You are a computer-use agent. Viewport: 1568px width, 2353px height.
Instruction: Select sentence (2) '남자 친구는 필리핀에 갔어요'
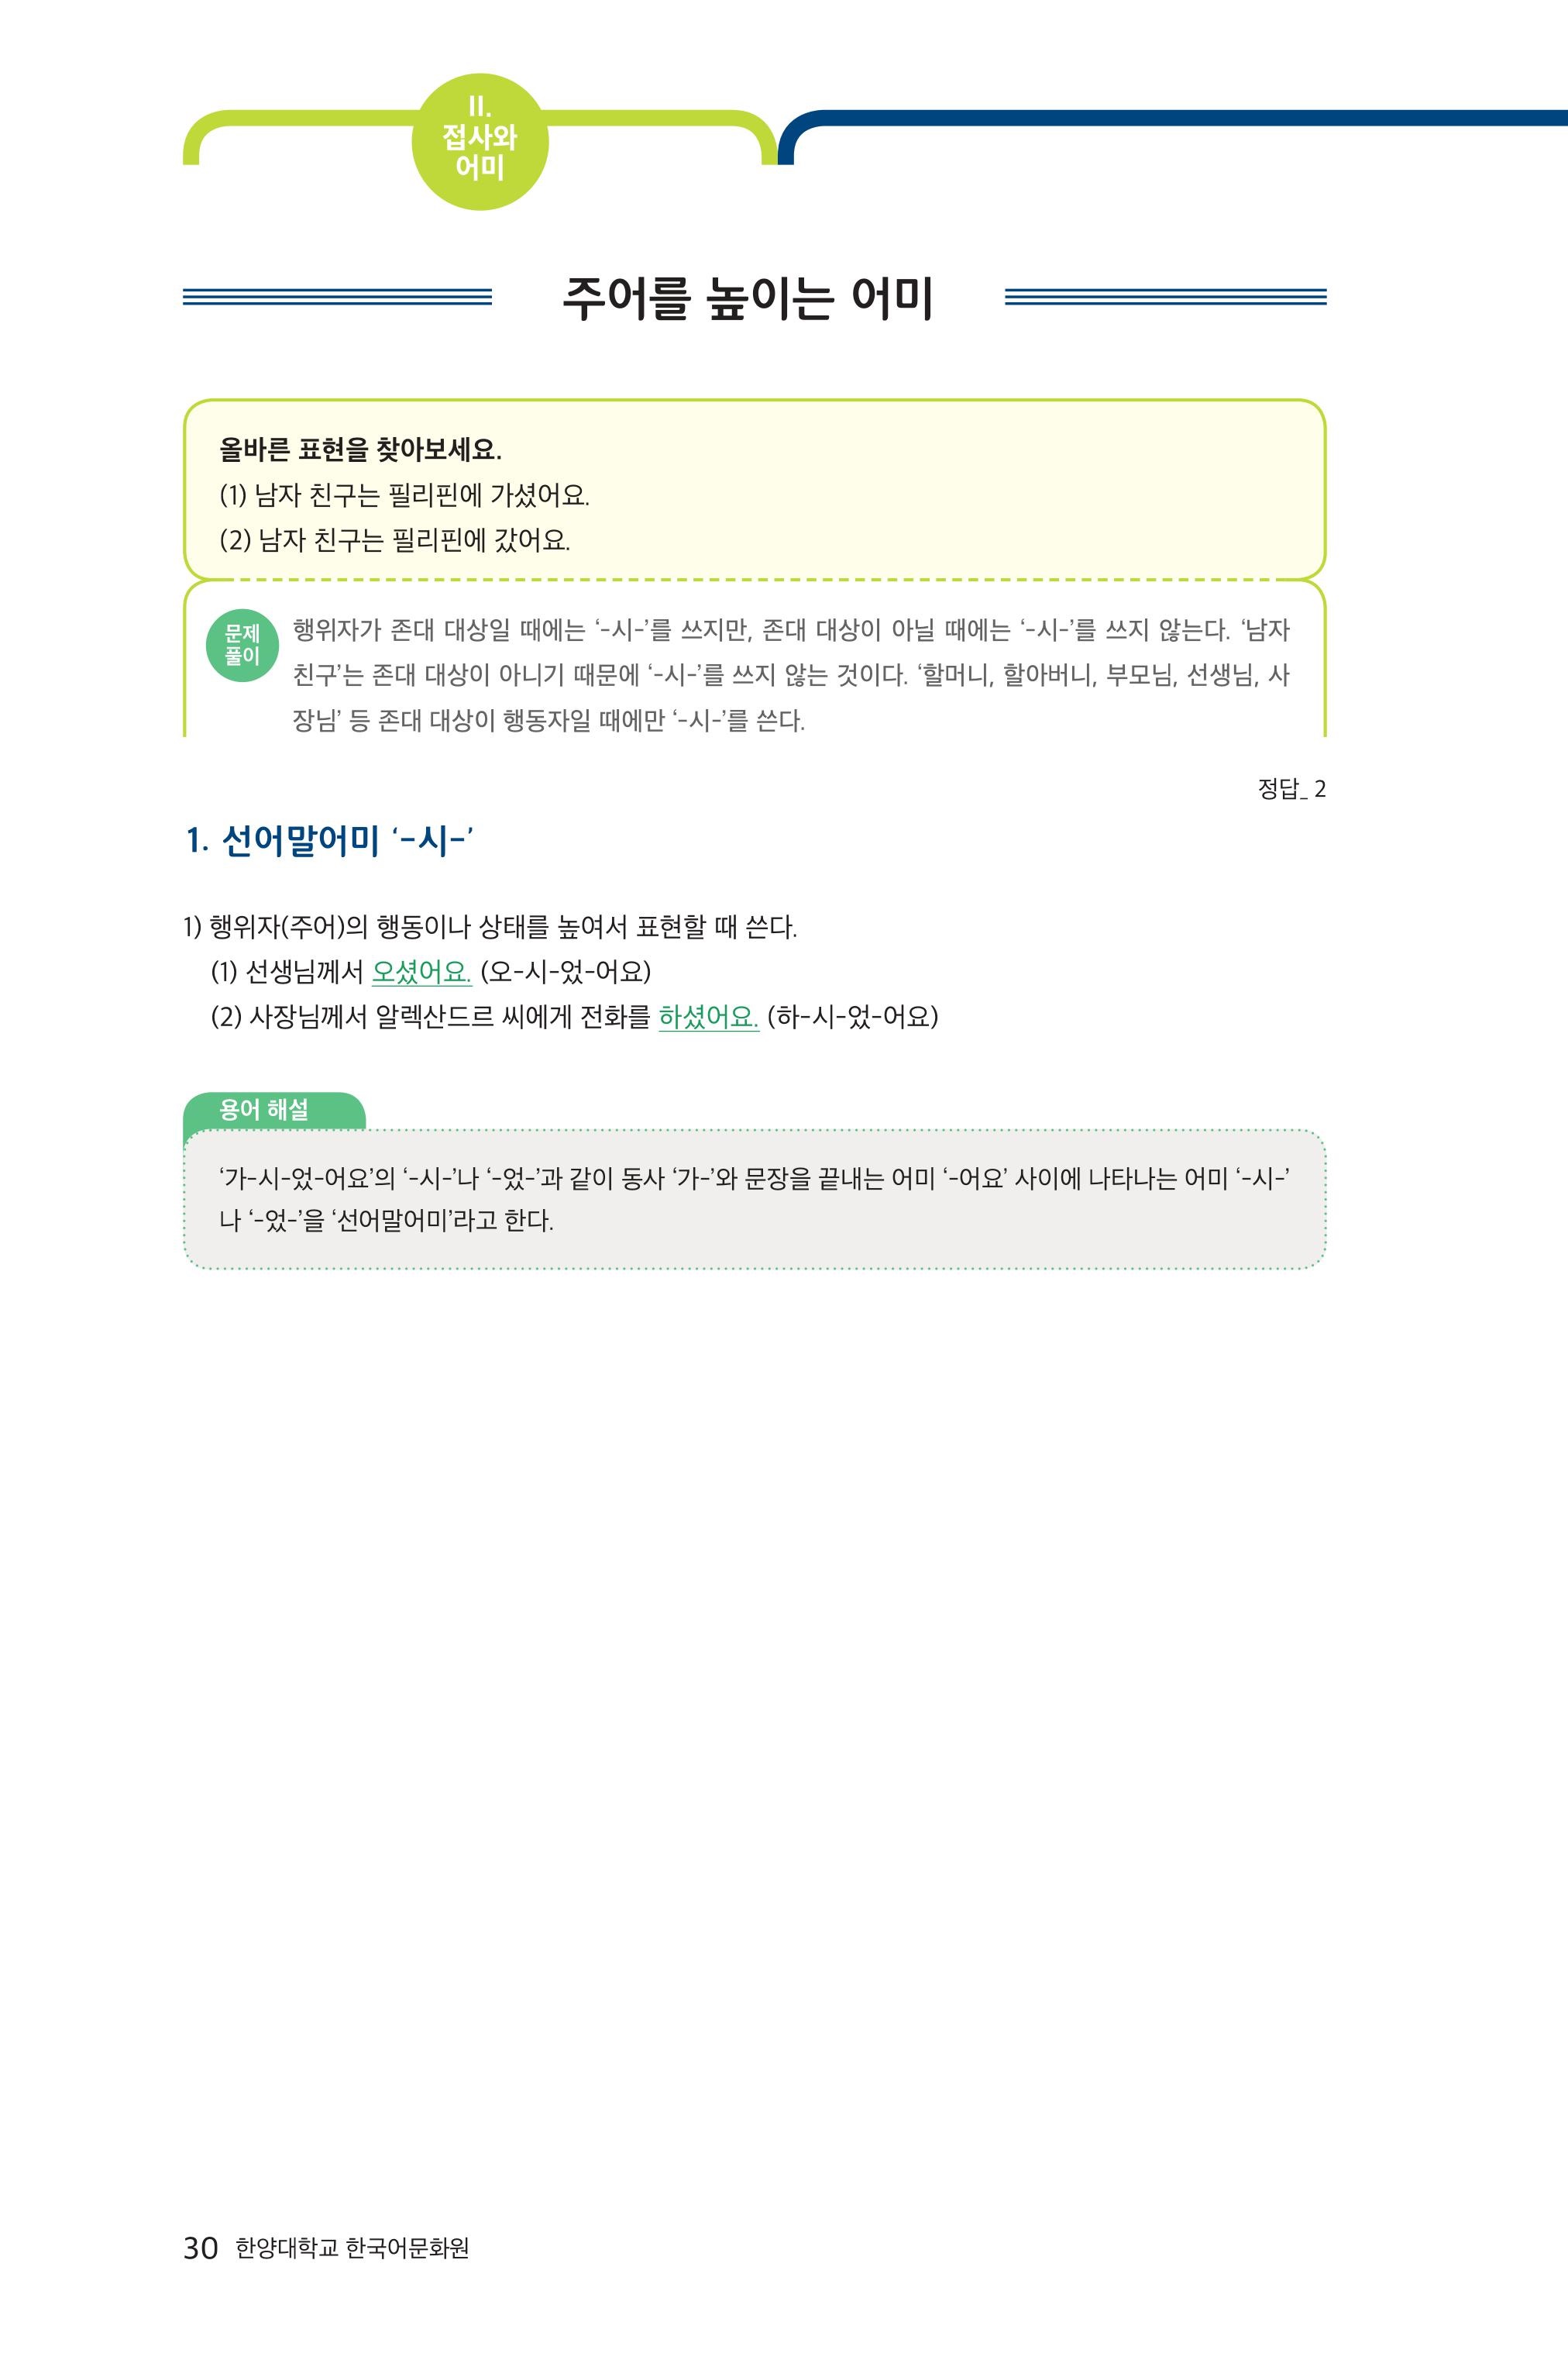click(395, 540)
